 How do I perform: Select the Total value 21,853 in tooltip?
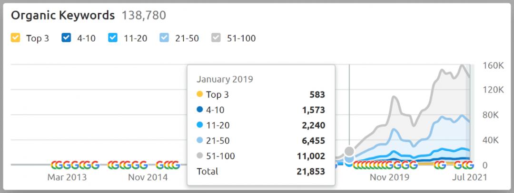(x=310, y=171)
